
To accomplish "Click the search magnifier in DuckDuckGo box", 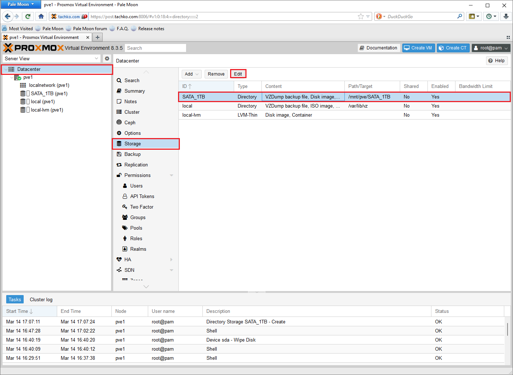I will coord(460,16).
